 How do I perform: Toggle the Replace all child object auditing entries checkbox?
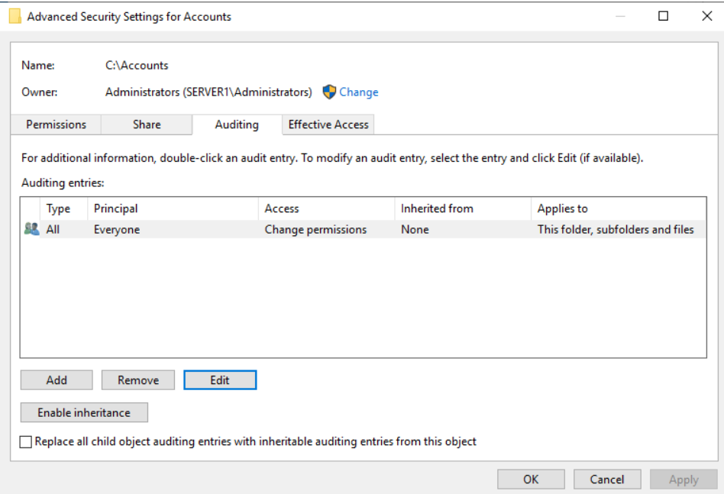[x=27, y=441]
